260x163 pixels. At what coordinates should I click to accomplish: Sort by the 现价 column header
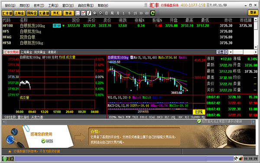76,20
